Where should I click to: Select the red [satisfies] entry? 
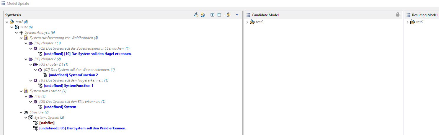point(47,123)
